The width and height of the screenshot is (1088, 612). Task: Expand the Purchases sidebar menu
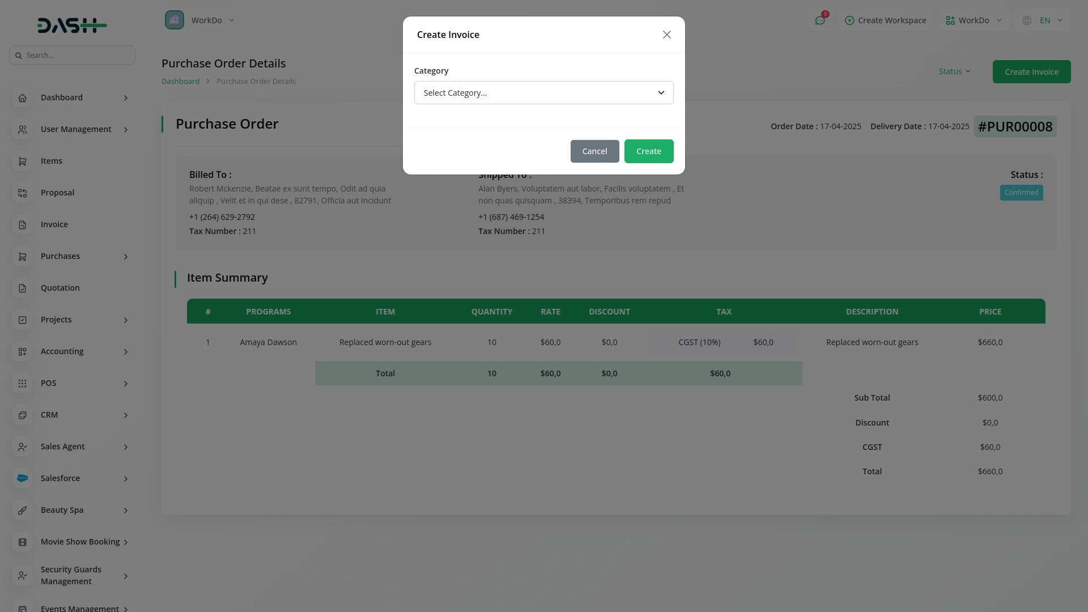point(125,257)
